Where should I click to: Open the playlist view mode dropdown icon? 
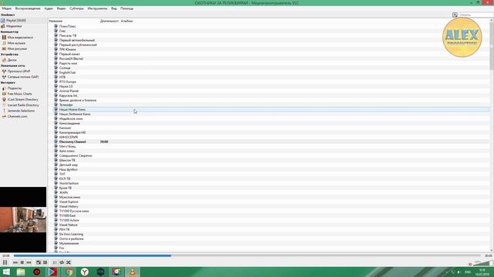[455, 15]
